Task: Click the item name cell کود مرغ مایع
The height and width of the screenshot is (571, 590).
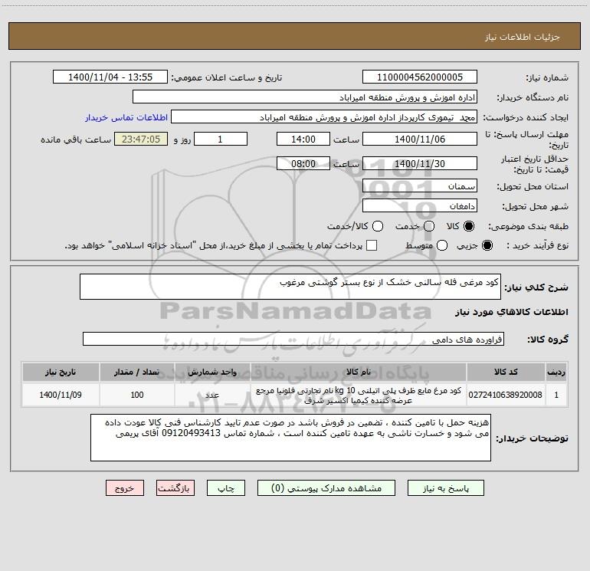Action: click(x=359, y=395)
